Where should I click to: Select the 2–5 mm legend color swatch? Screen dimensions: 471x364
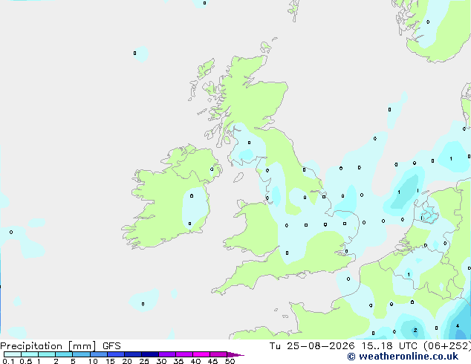tap(64, 354)
